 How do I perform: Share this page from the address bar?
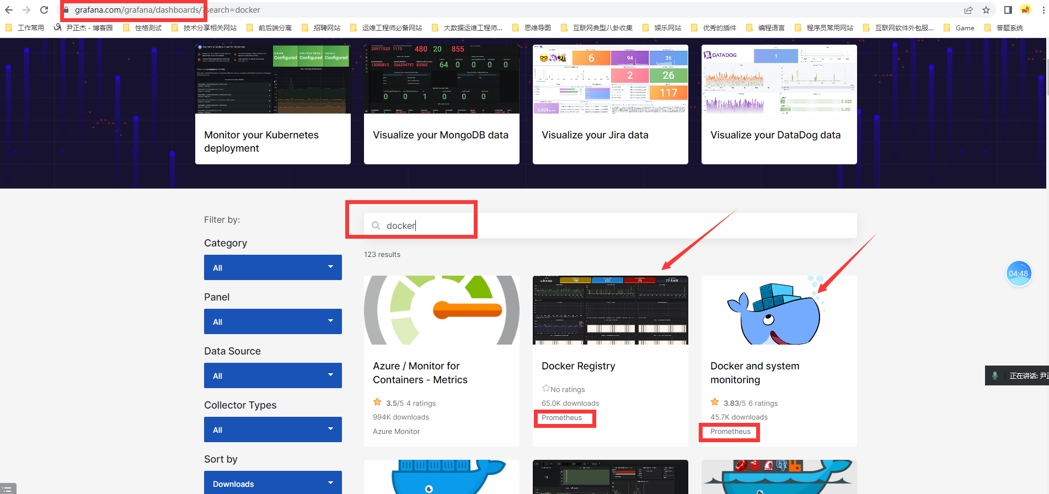[968, 10]
